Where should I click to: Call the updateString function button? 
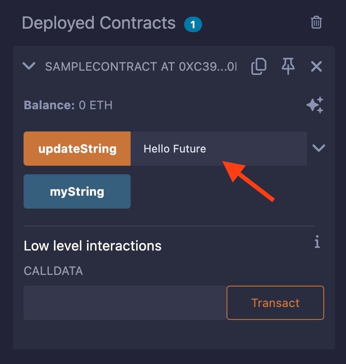click(x=77, y=149)
